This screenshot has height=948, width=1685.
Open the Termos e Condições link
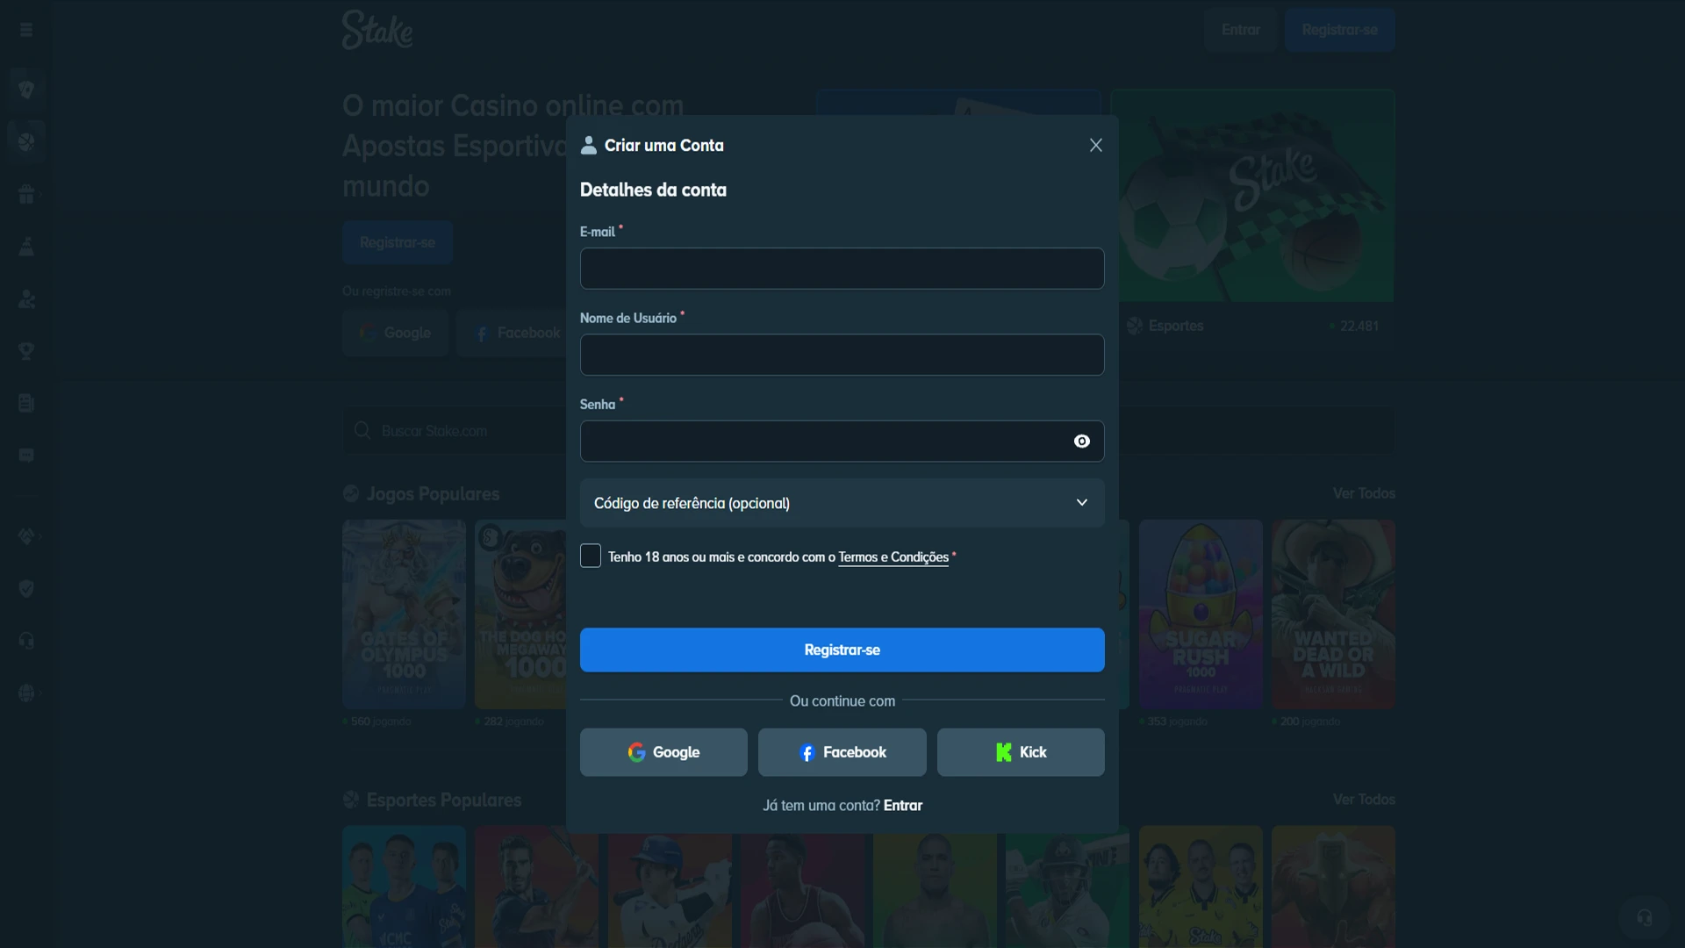(893, 557)
